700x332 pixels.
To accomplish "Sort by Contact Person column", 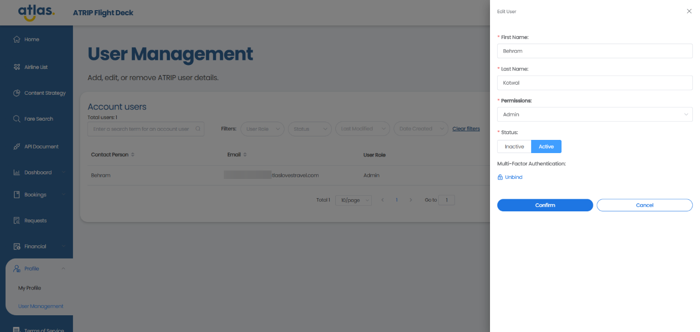I will point(132,155).
